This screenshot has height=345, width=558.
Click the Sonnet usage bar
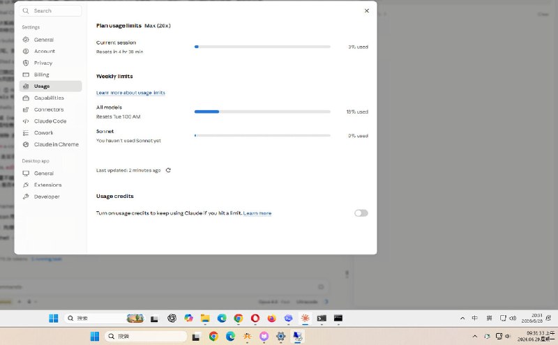[262, 135]
